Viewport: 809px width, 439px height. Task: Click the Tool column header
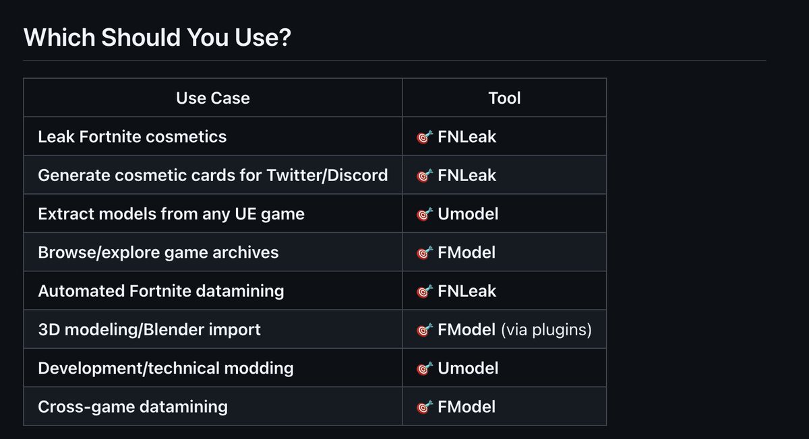504,98
